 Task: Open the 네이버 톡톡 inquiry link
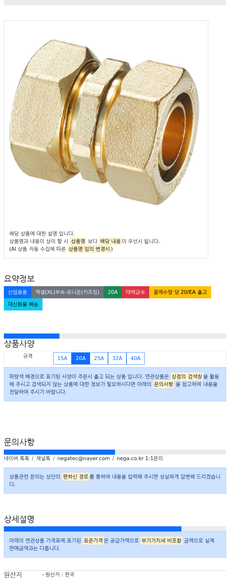[x=17, y=459]
